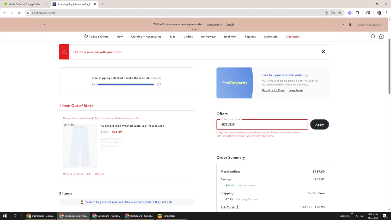The height and width of the screenshot is (220, 391).
Task: Switch to Verify Codes SimplyCodes tab
Action: (x=25, y=4)
